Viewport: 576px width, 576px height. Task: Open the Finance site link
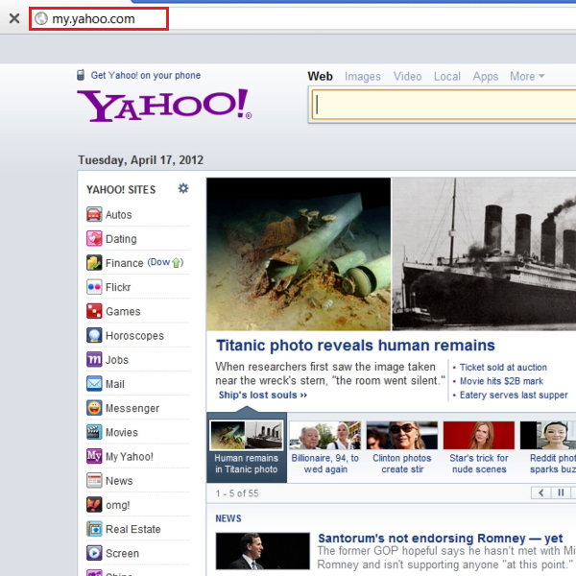[x=124, y=263]
